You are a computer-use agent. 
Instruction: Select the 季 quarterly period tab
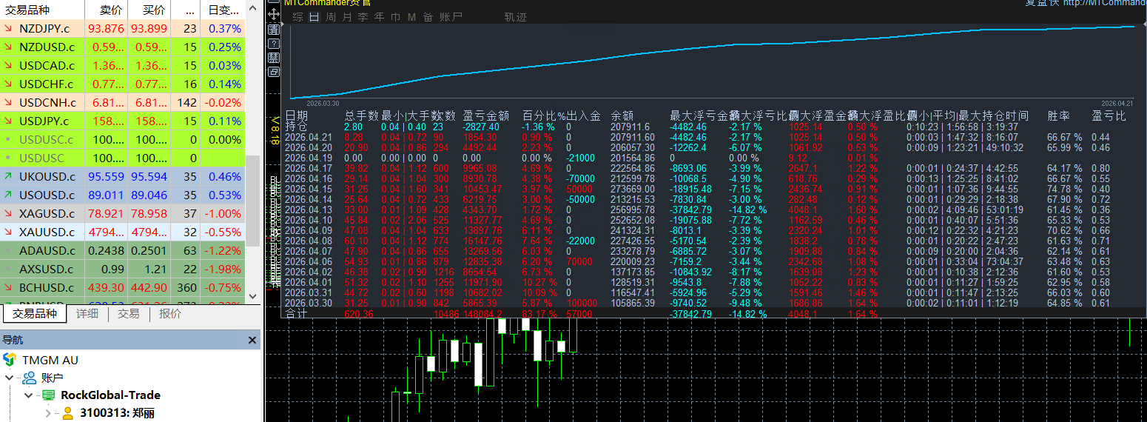(363, 17)
